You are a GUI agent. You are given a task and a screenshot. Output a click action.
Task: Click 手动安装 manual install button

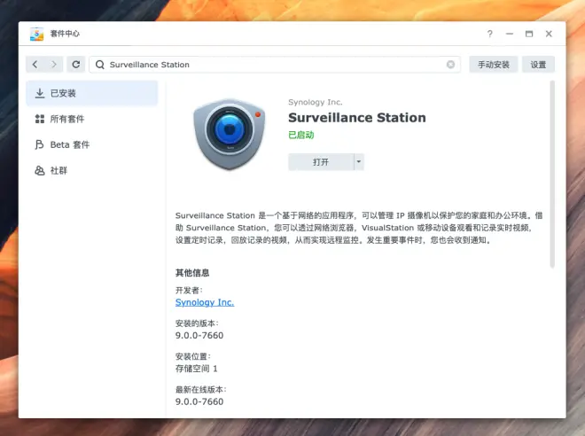tap(493, 65)
